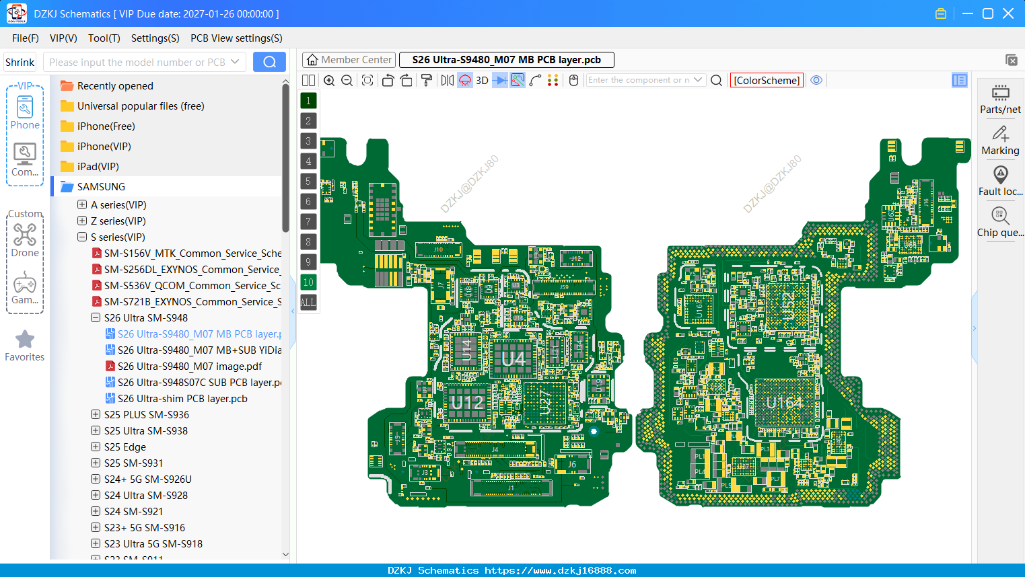1025x577 pixels.
Task: Rotate the board counter-clockwise
Action: pos(388,80)
